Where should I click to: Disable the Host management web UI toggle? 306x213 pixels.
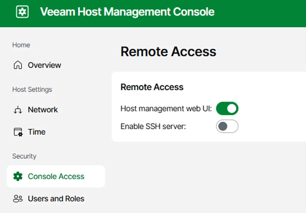point(227,108)
